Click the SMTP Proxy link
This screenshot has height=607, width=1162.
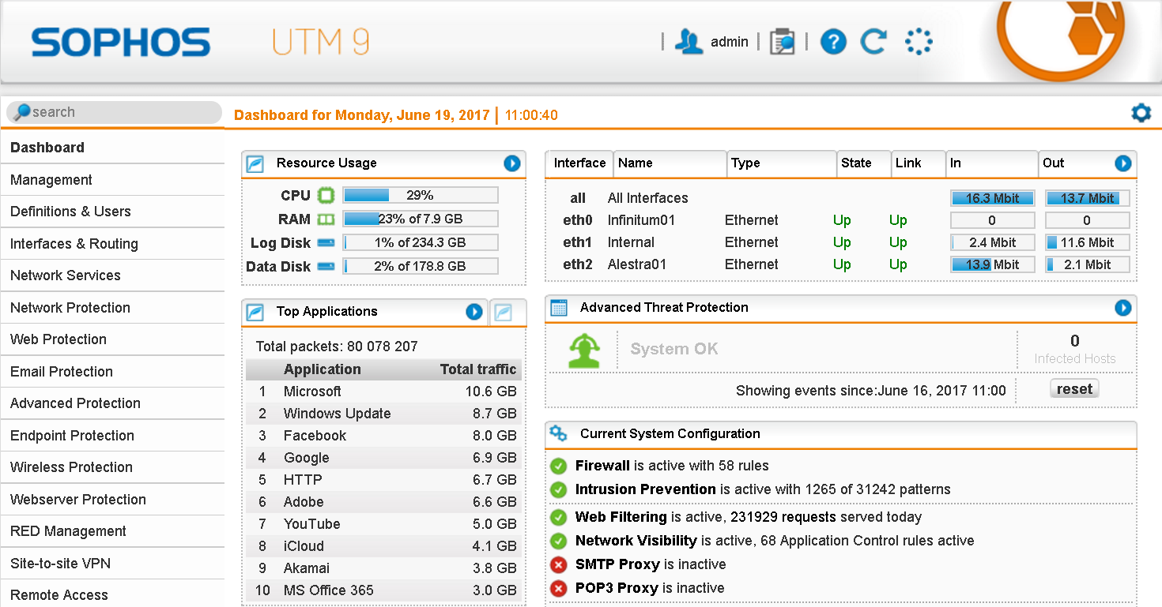tap(617, 564)
